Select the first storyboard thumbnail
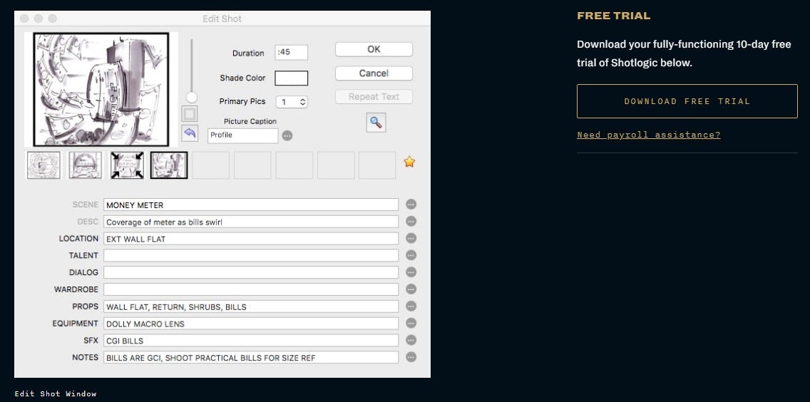Screen dimensions: 810x402 tap(43, 165)
